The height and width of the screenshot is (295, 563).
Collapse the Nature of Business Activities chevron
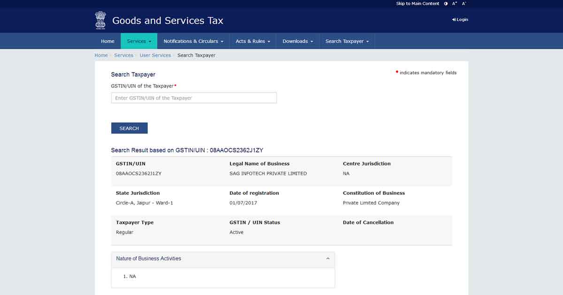pos(327,258)
